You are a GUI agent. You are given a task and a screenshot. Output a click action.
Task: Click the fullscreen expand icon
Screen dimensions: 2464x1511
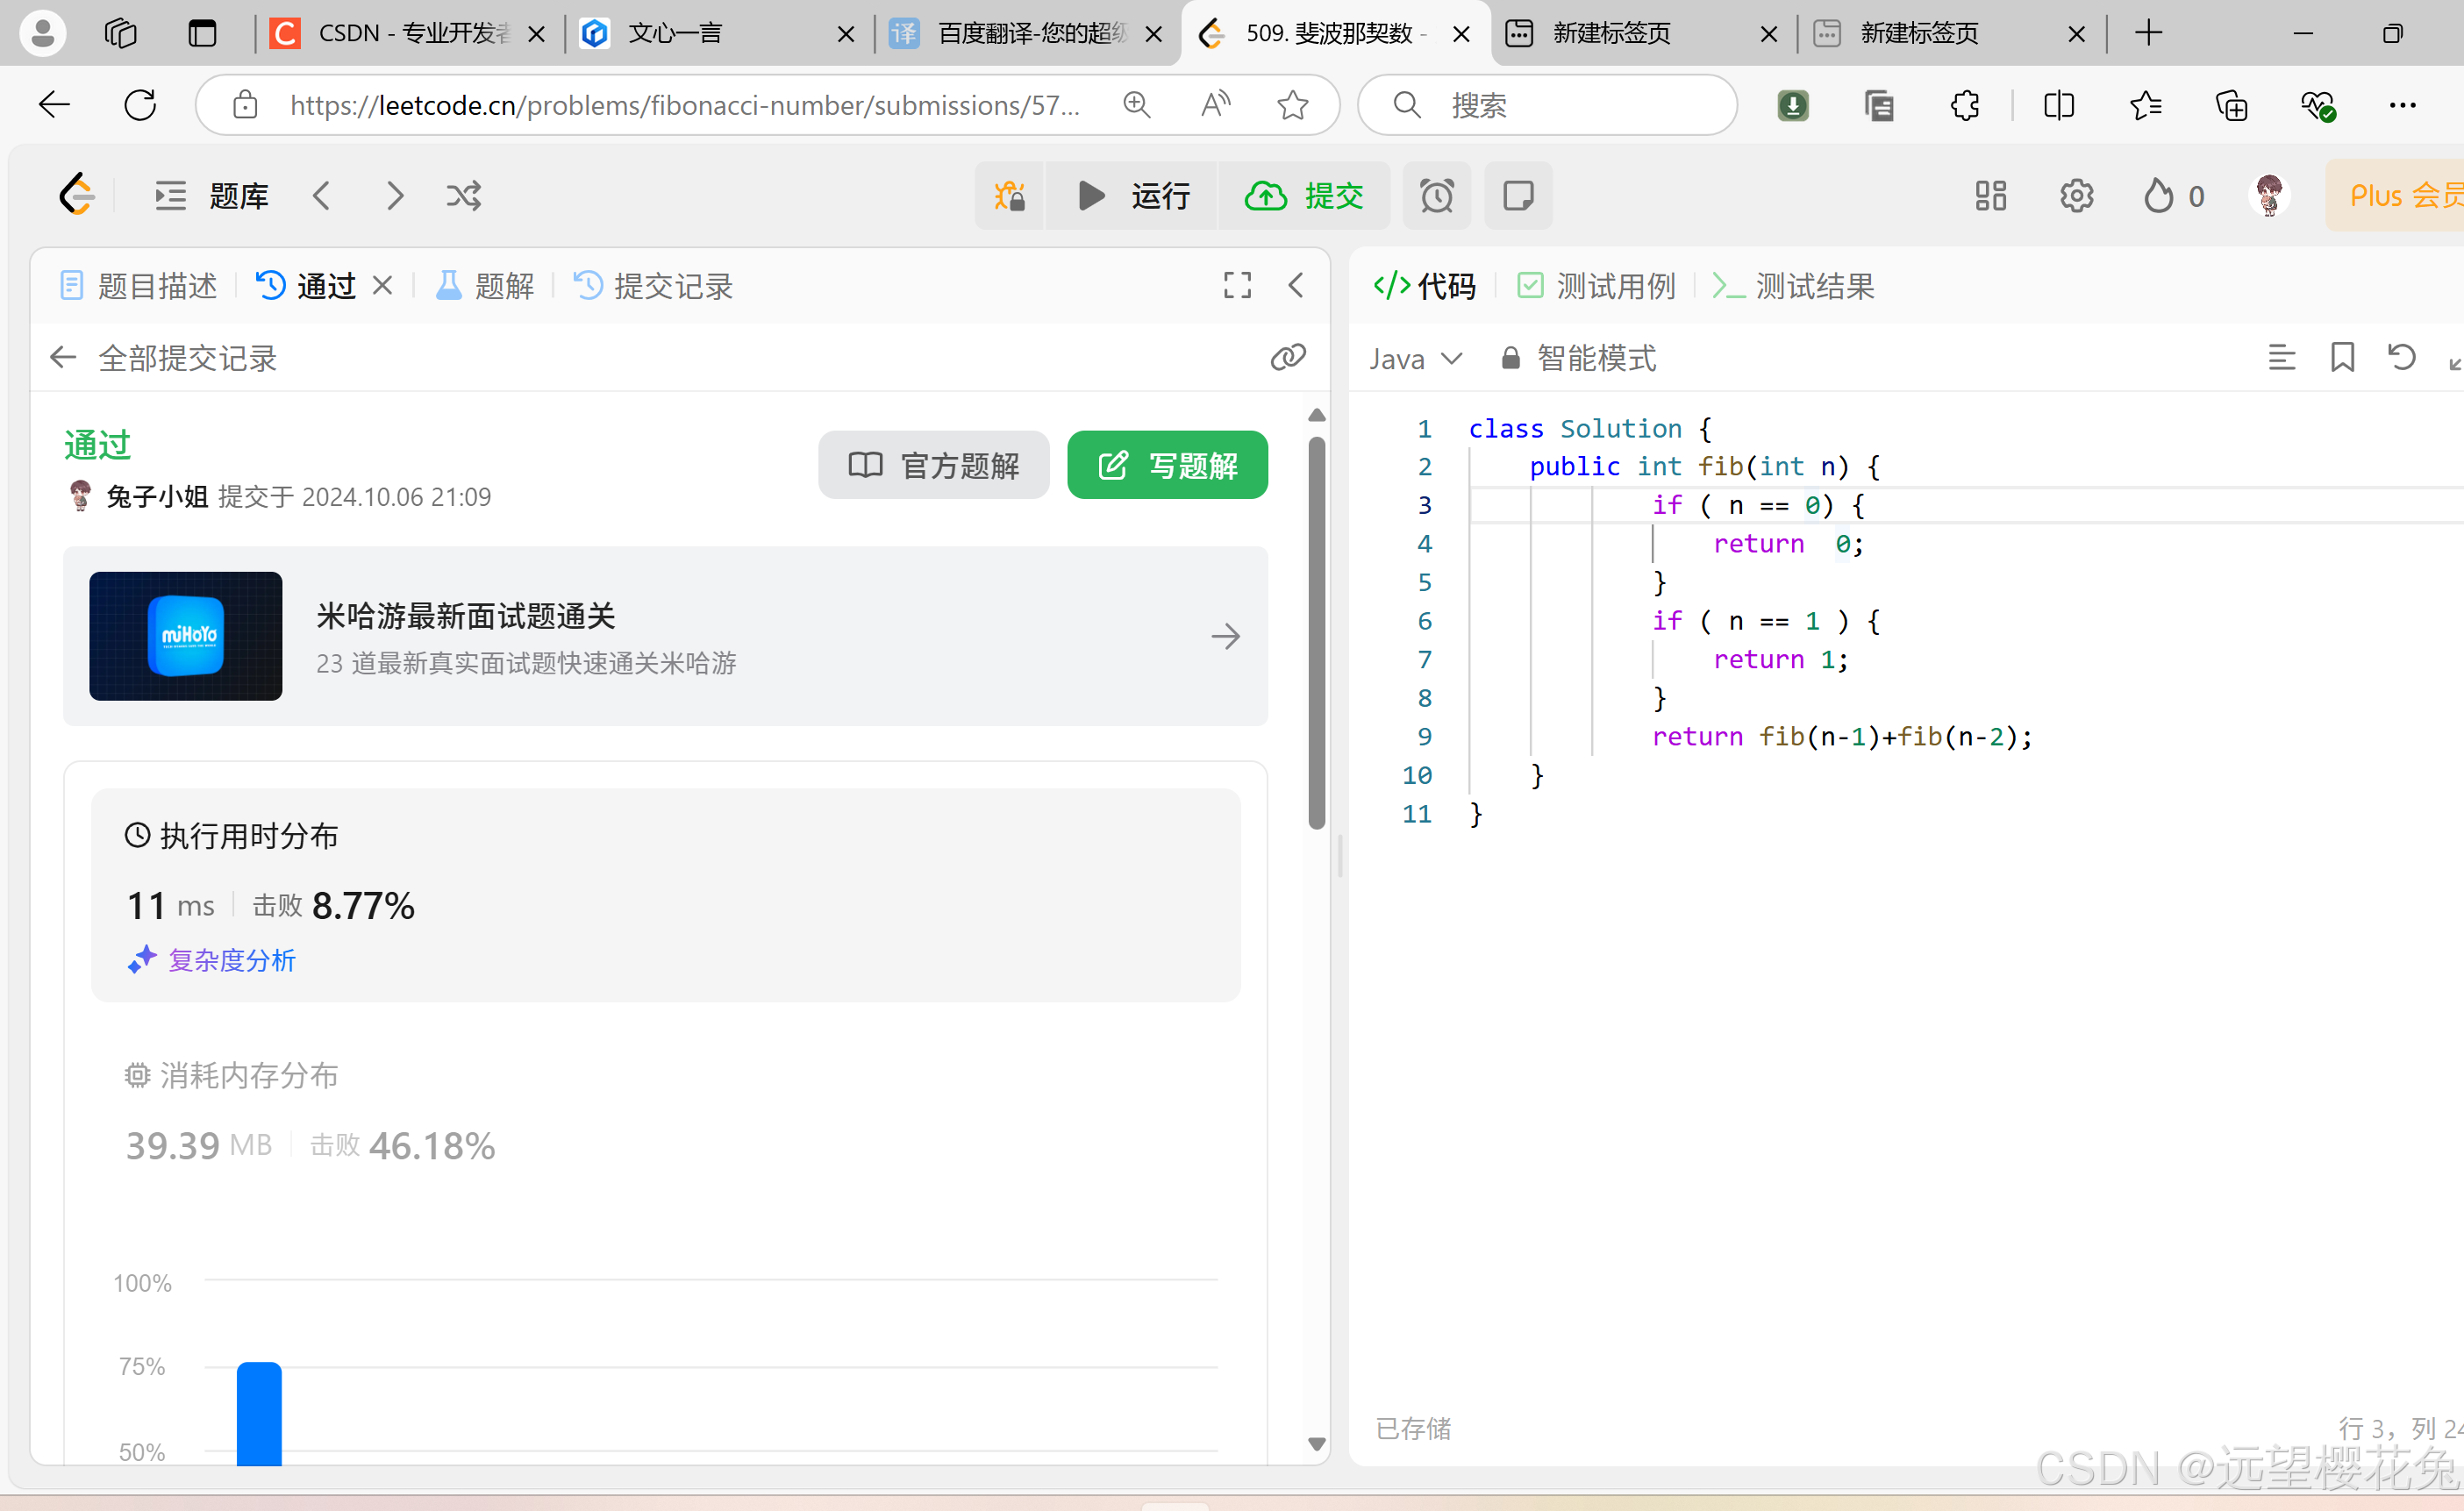tap(1236, 285)
